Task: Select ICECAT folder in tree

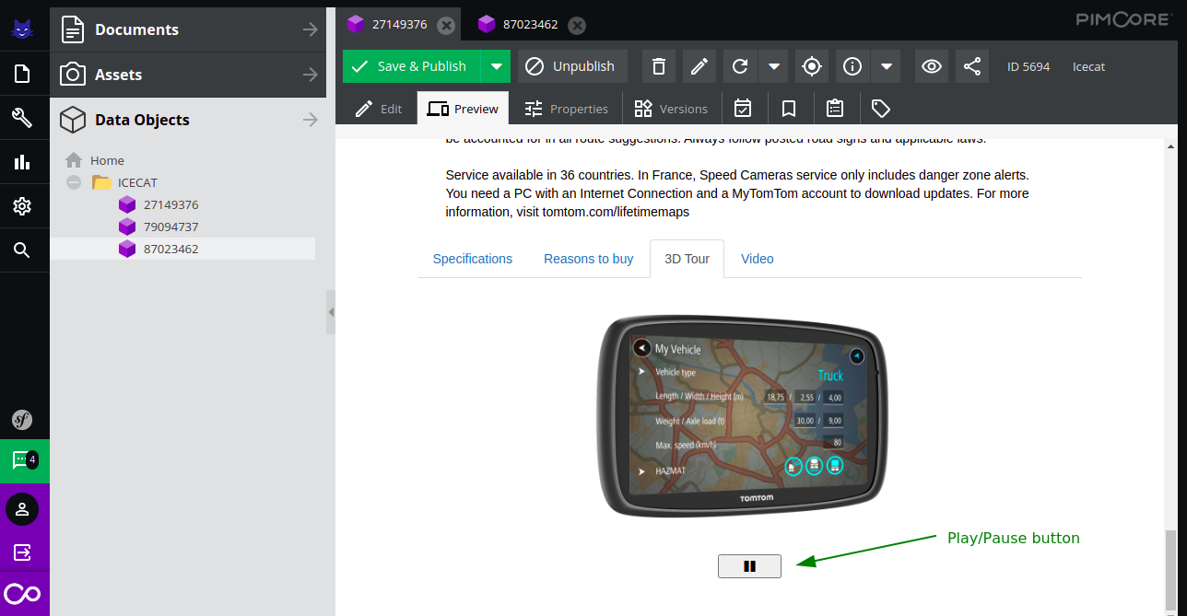Action: click(x=137, y=182)
